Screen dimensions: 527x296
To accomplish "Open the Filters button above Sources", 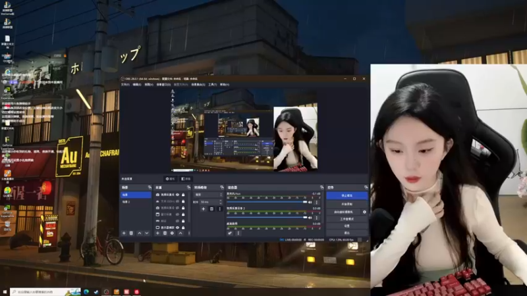I will point(186,179).
